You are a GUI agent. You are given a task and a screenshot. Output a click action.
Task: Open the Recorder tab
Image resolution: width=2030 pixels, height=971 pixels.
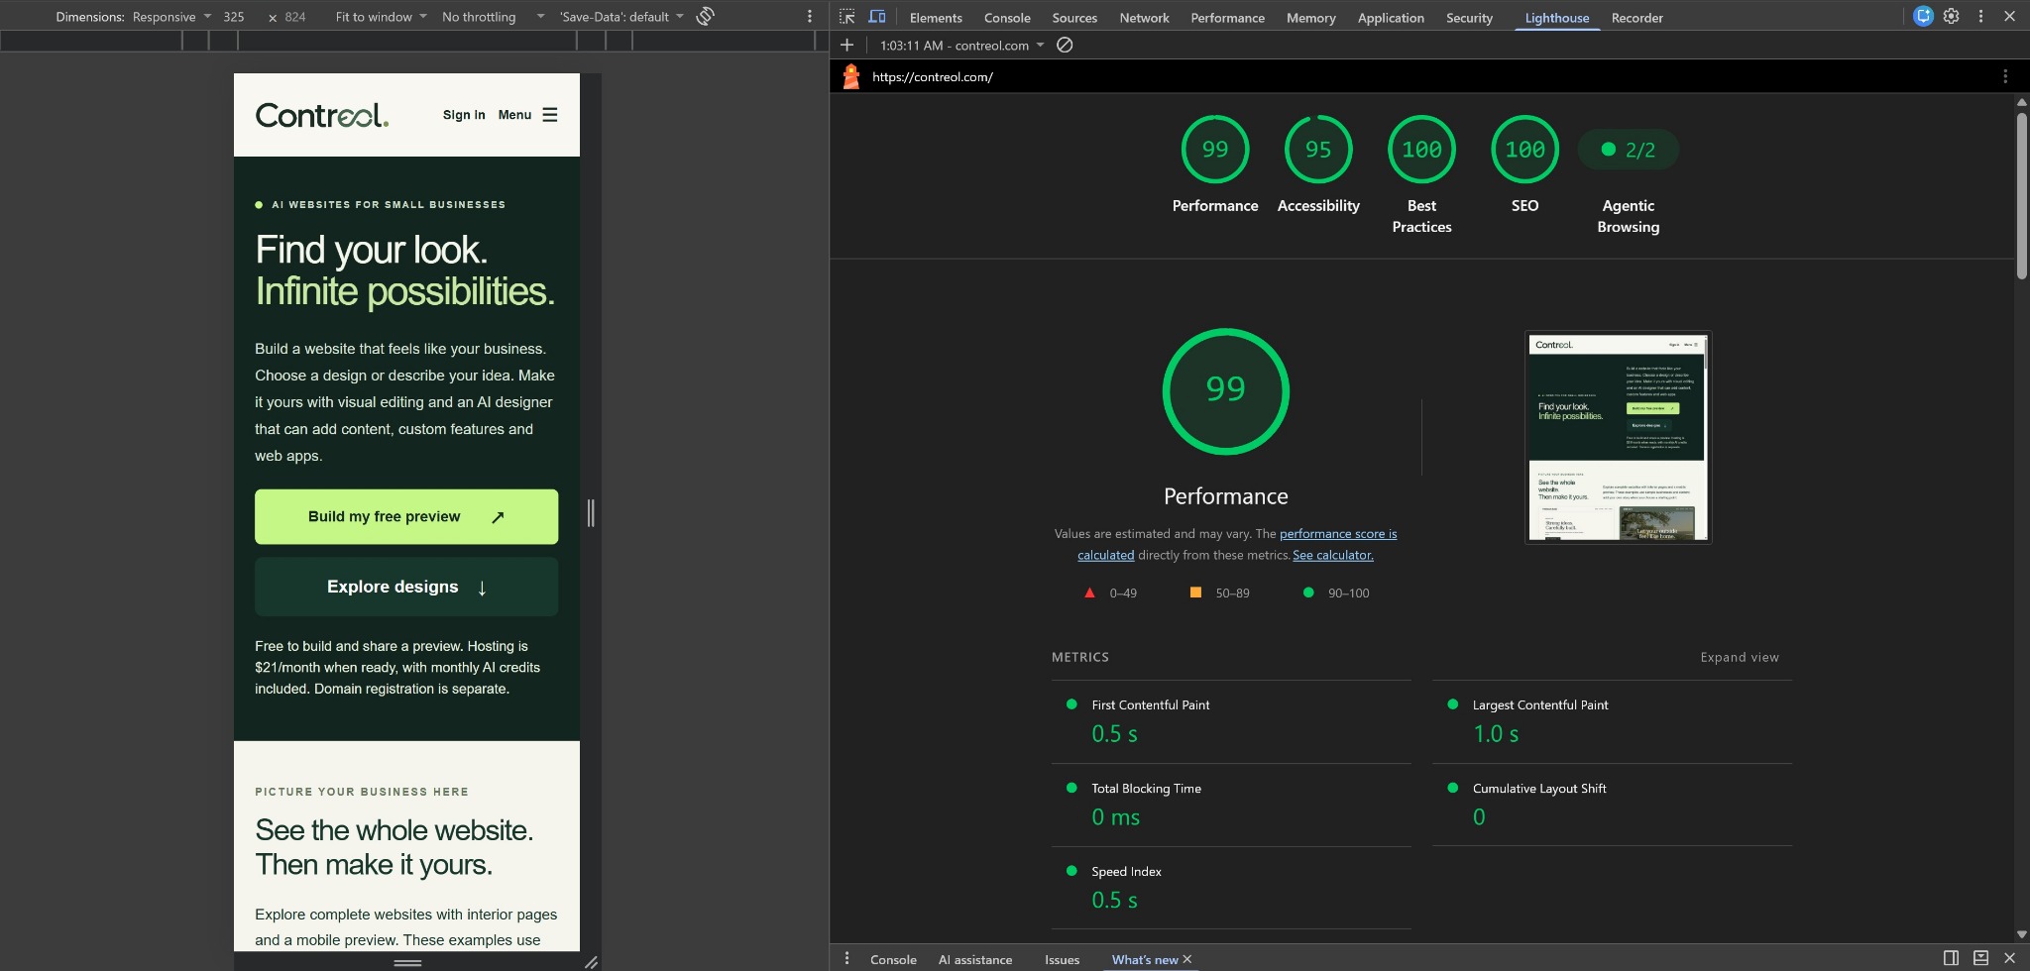coord(1636,18)
